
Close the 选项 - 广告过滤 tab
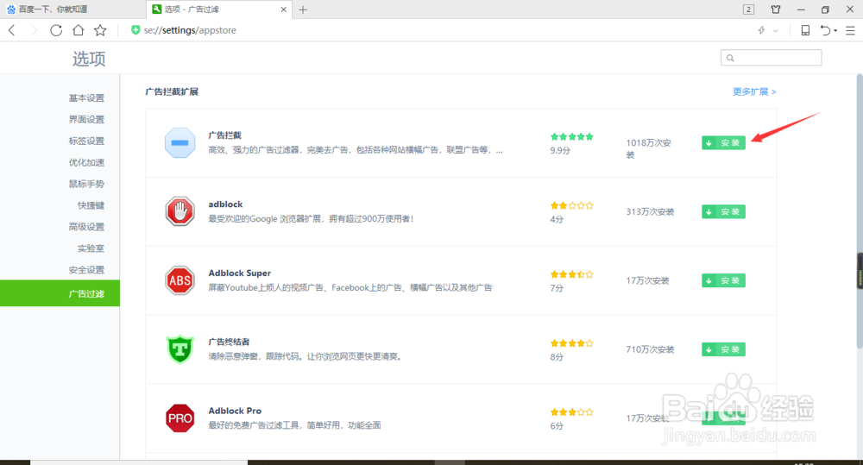pos(283,9)
